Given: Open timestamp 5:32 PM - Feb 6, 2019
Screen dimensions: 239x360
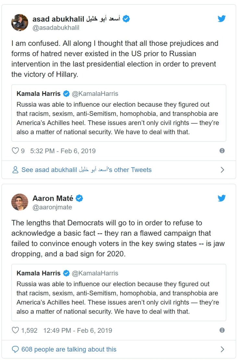Looking at the screenshot, I should click(63, 151).
